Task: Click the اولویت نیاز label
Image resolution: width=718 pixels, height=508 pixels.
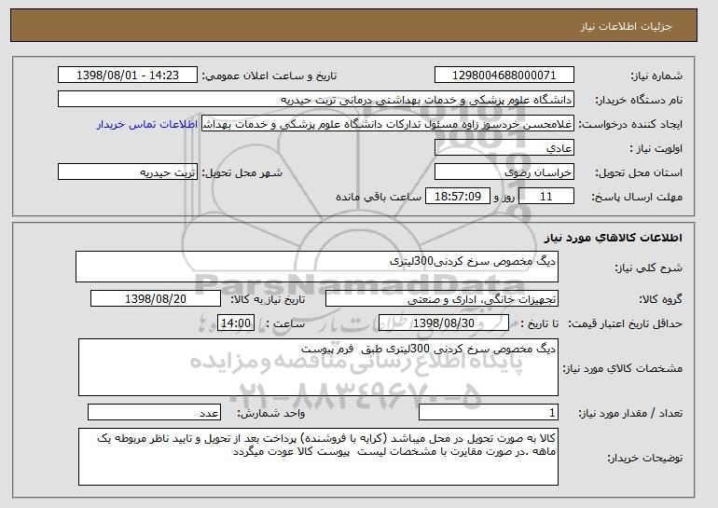Action: (x=656, y=148)
